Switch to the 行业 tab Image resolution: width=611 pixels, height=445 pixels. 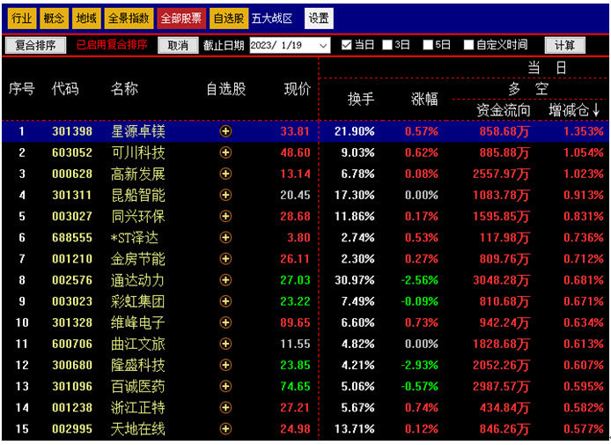tap(22, 18)
